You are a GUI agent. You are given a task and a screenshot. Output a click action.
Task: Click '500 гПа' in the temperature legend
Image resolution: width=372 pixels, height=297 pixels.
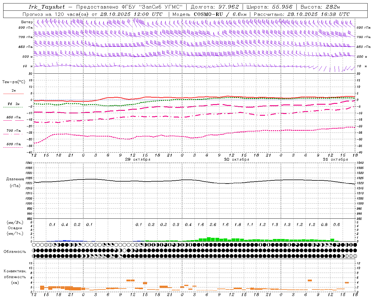tap(14, 144)
